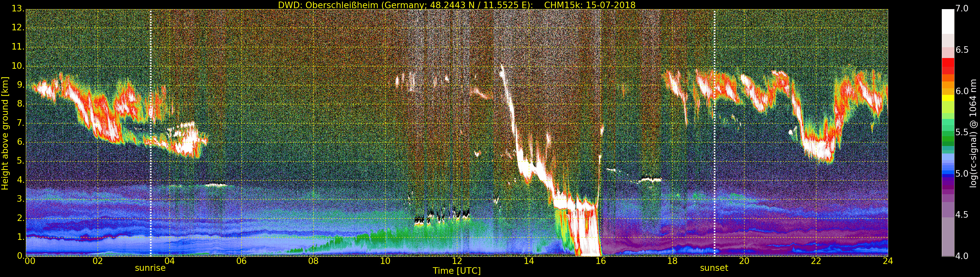980x277 pixels.
Task: Click time axis tick label '18'
Action: pos(673,261)
